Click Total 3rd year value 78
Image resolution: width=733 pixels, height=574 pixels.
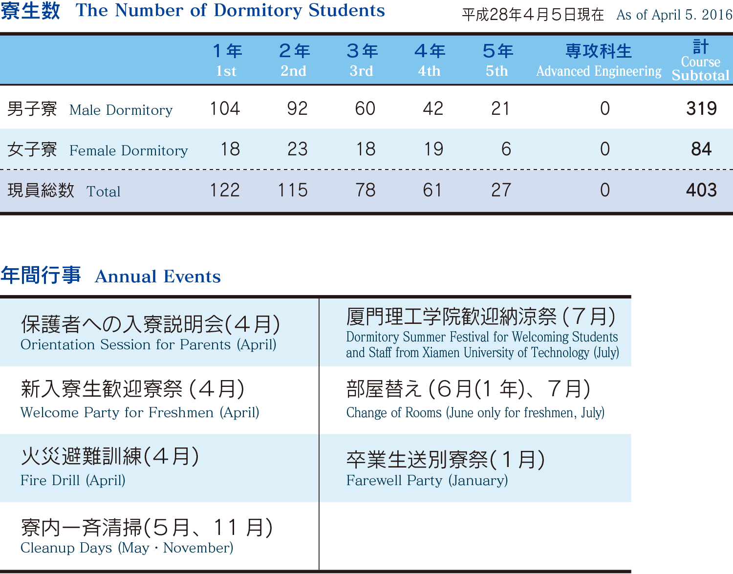click(365, 190)
